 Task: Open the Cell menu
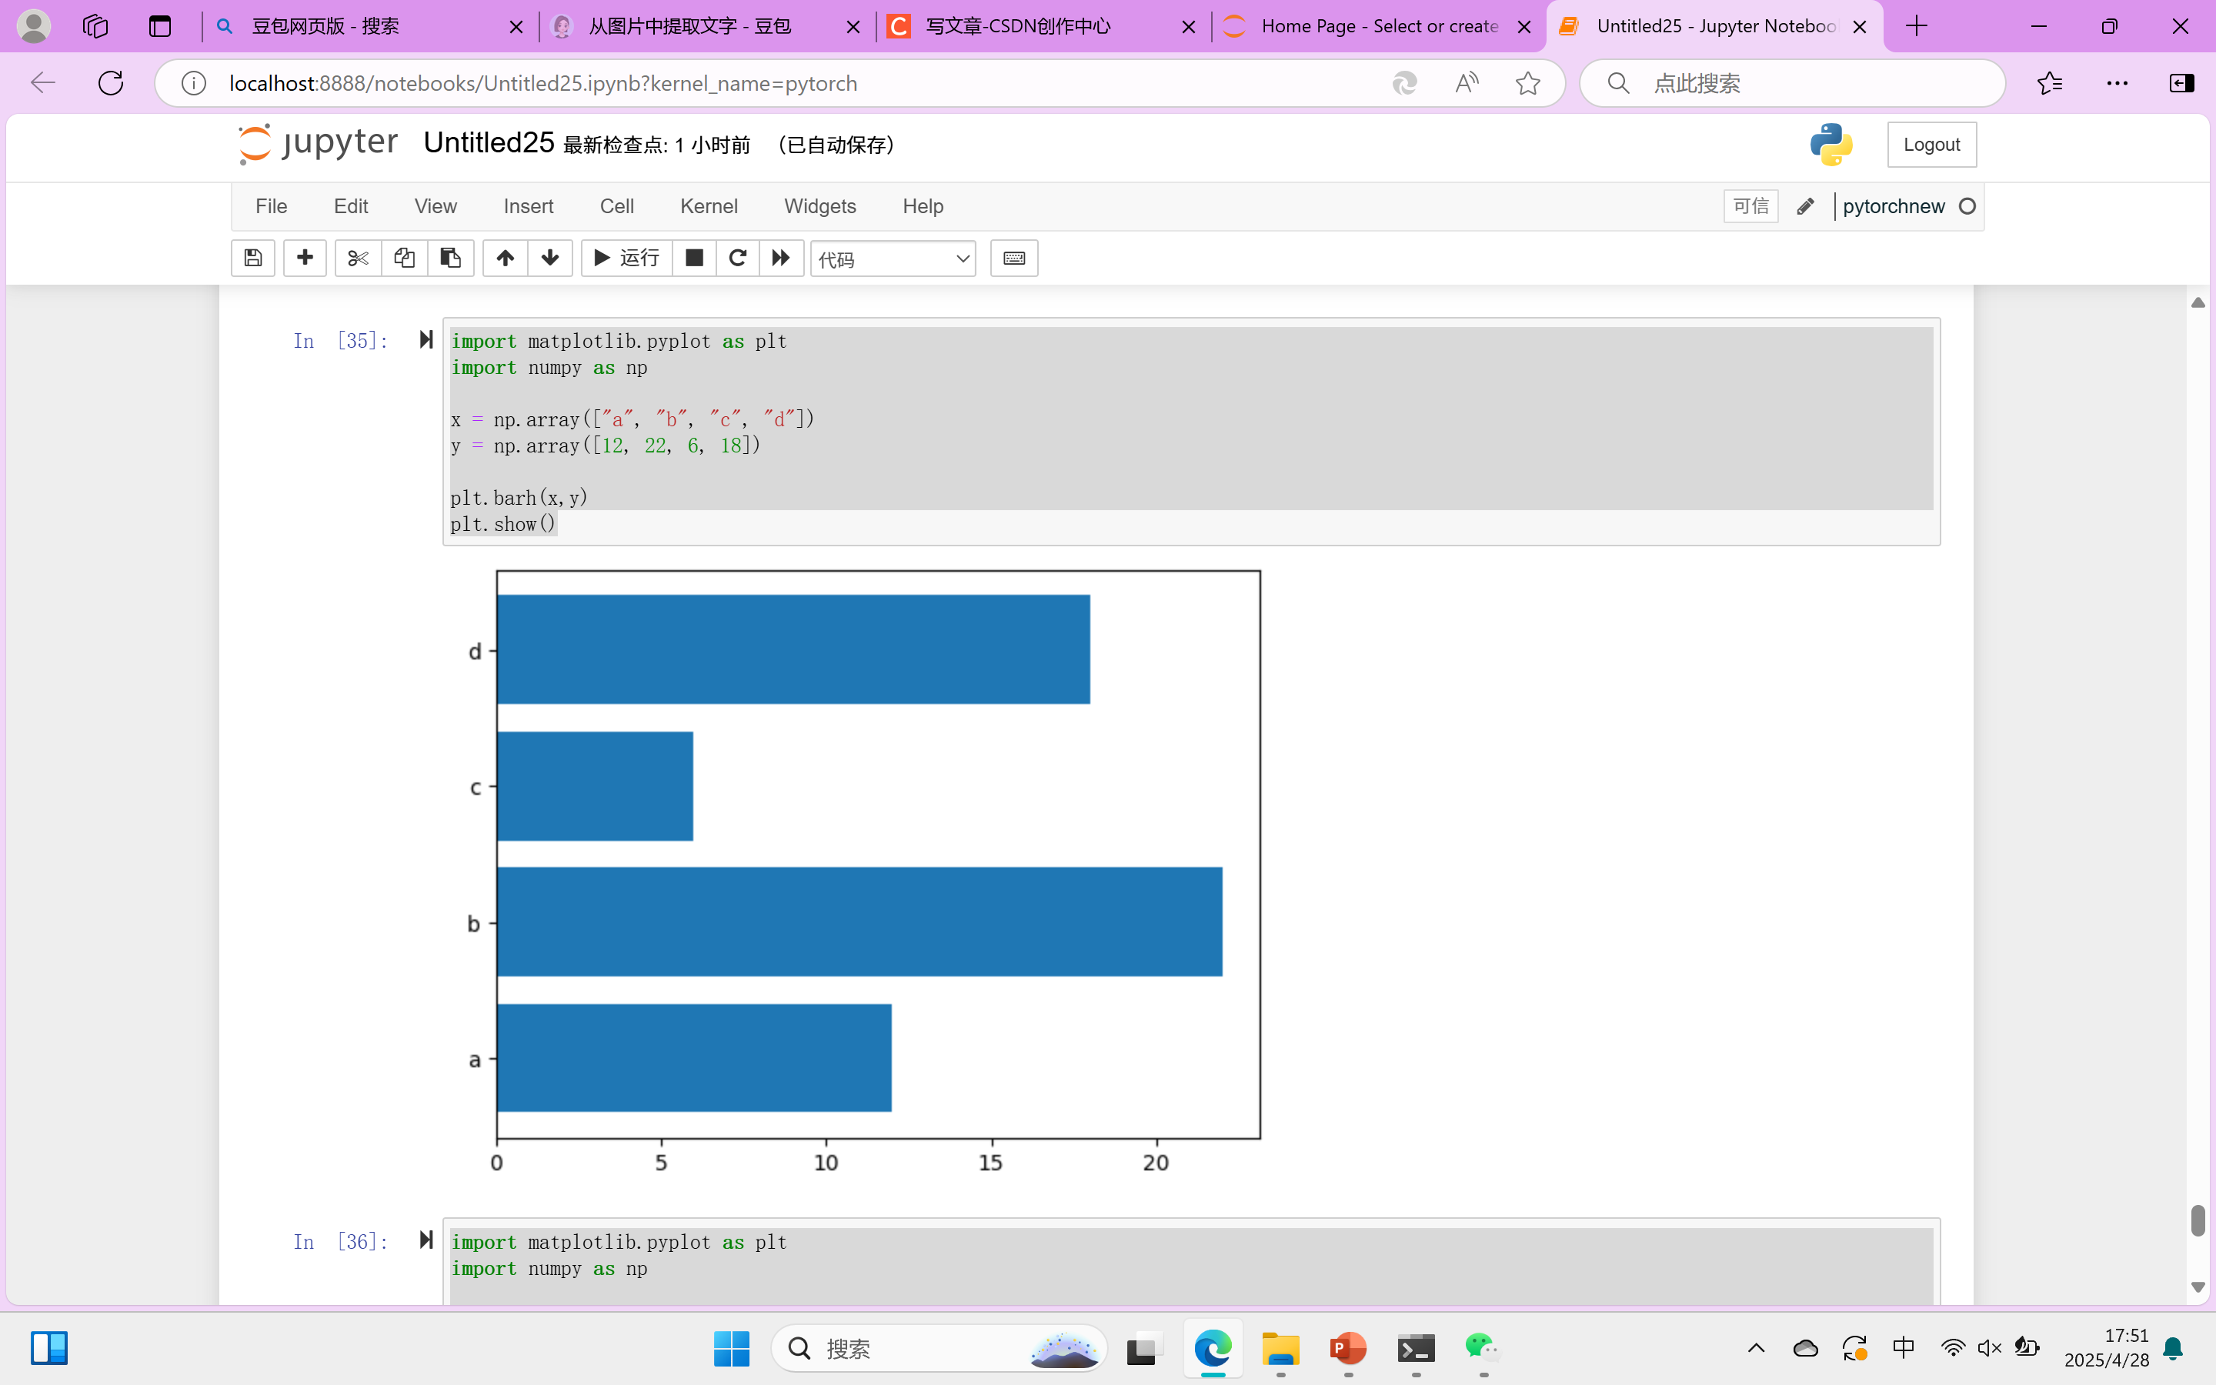click(616, 206)
